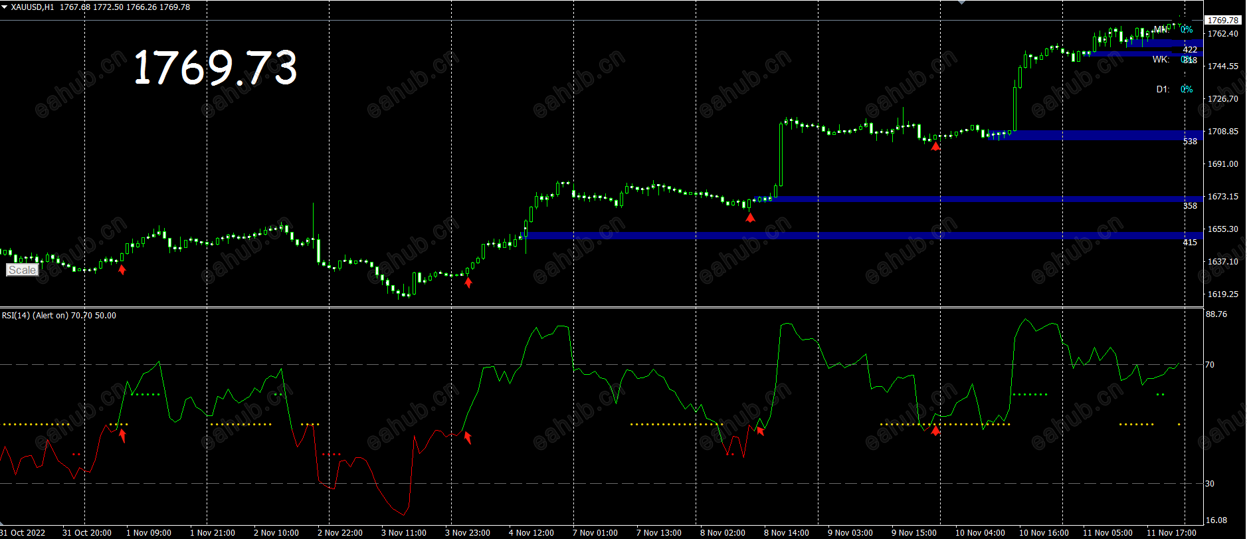Click price axis value 1691.00
1247x539 pixels.
pos(1223,163)
